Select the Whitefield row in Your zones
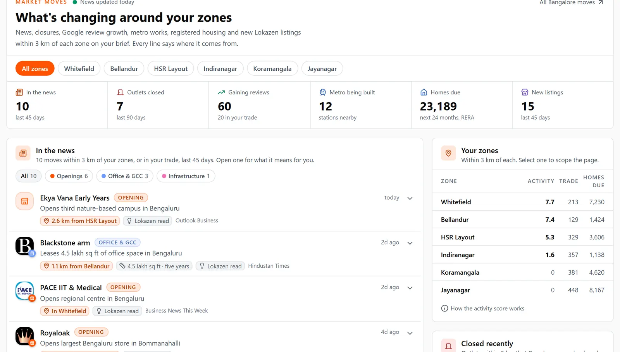This screenshot has height=352, width=620. (x=522, y=202)
